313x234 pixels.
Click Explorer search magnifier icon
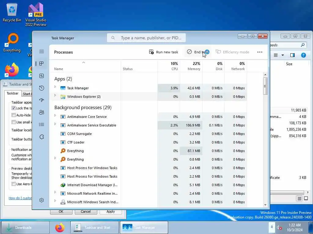(303, 45)
